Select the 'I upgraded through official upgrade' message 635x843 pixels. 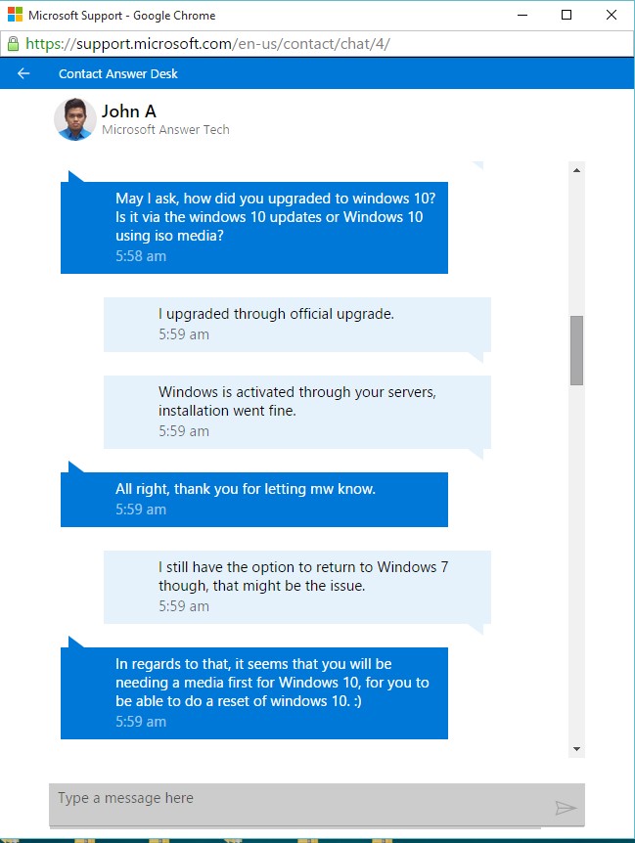pos(276,315)
